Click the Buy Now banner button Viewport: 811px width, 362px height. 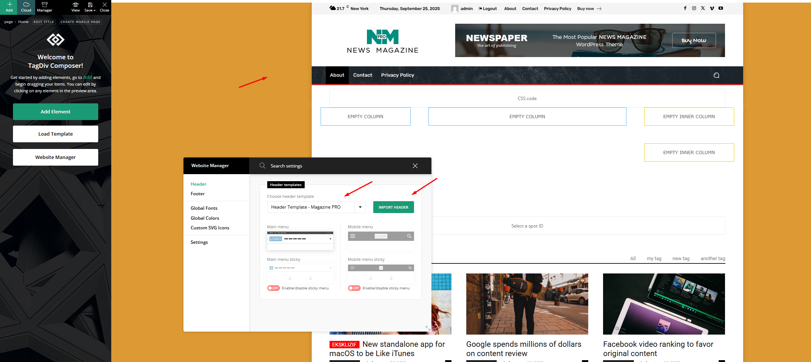coord(694,40)
